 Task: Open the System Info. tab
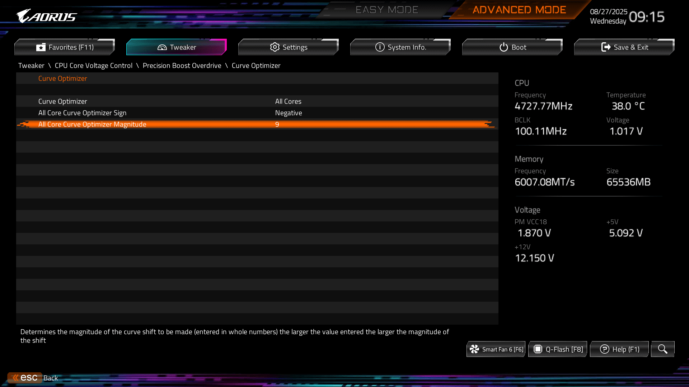click(400, 47)
